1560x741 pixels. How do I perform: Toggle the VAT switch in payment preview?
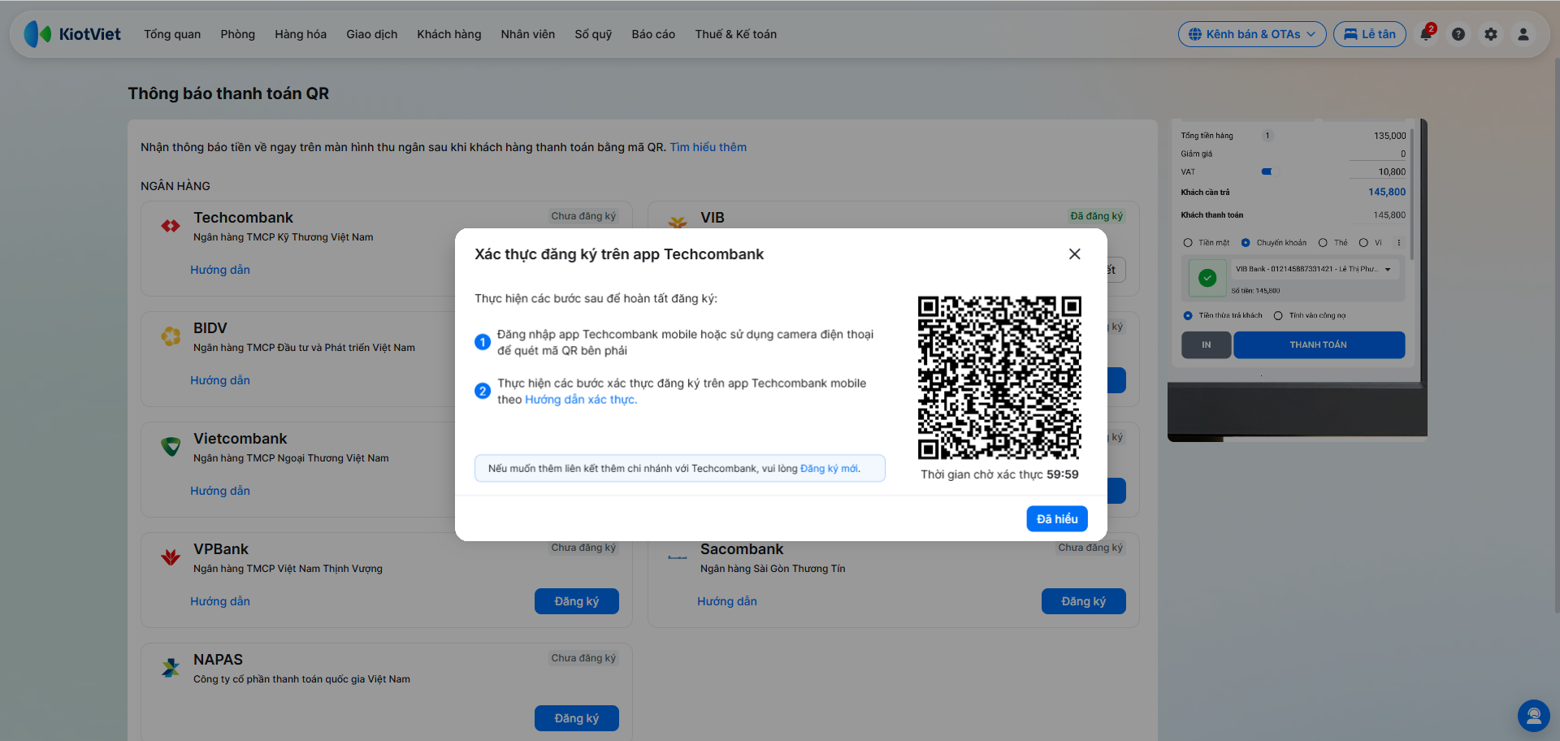coord(1267,171)
